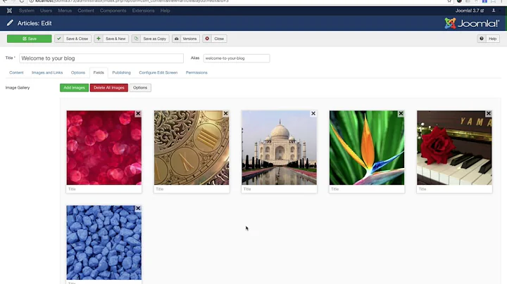The width and height of the screenshot is (507, 284).
Task: Select the gold clock thumbnail
Action: click(192, 148)
